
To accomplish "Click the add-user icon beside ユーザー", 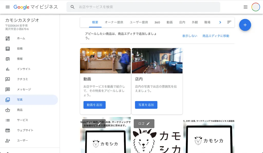I will coord(7,141).
